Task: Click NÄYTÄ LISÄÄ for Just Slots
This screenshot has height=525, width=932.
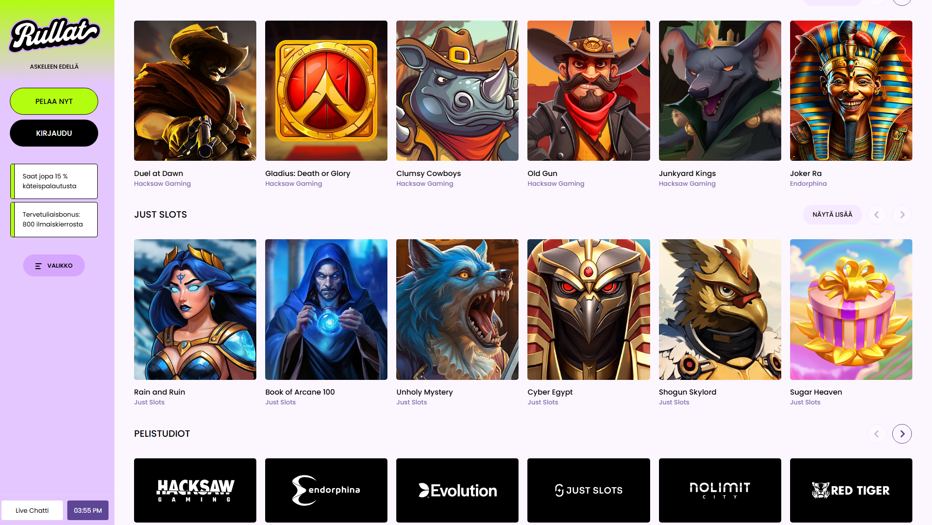Action: (832, 215)
